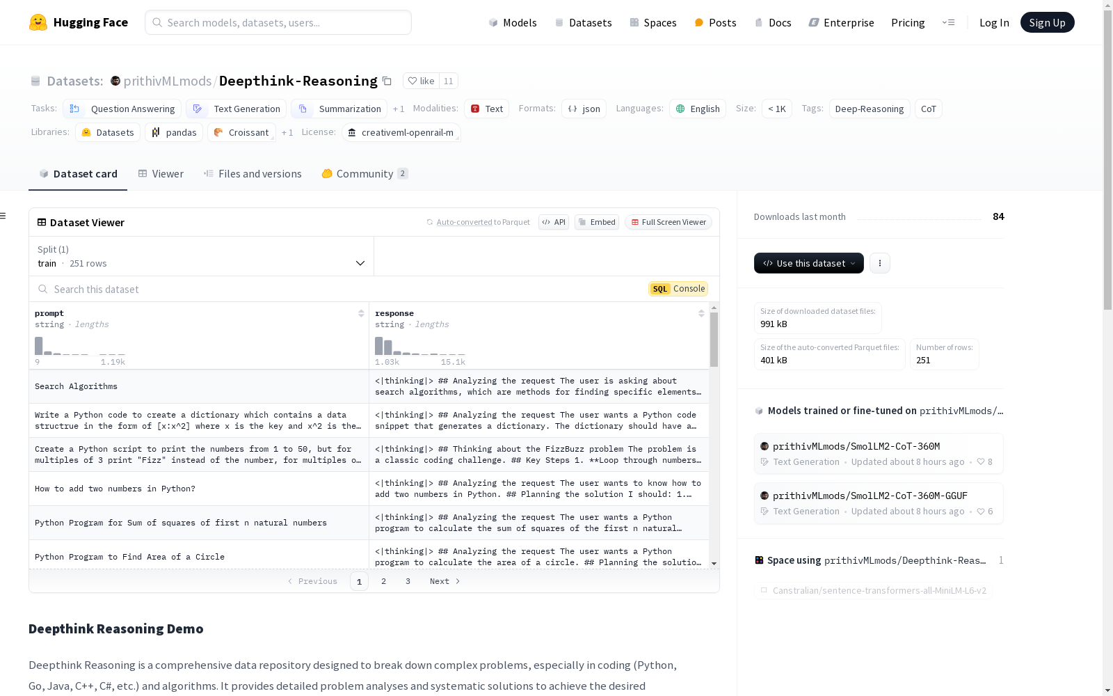Image resolution: width=1113 pixels, height=696 pixels.
Task: Open the prithivMLmods author link
Action: tap(168, 81)
